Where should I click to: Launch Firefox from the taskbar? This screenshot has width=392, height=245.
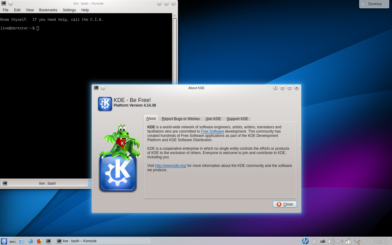pos(39,241)
